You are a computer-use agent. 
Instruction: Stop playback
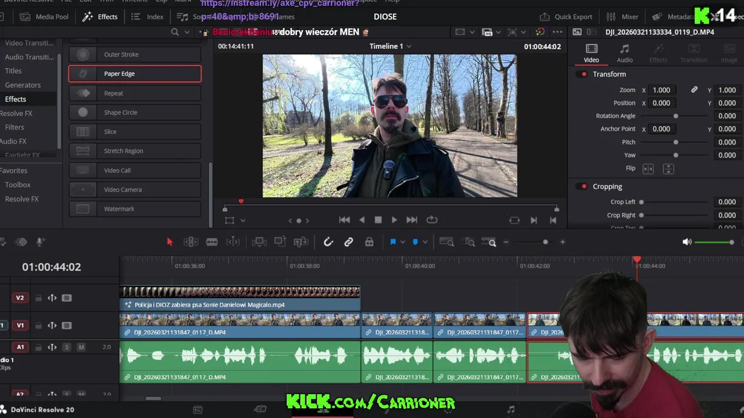[x=378, y=220]
